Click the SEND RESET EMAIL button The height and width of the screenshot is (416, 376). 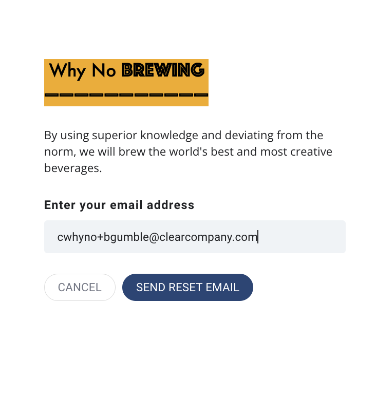click(x=187, y=287)
